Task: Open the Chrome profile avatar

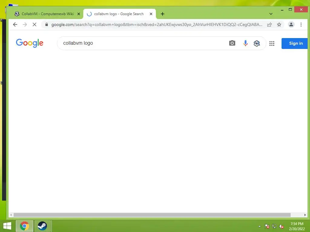Action: coord(291,24)
